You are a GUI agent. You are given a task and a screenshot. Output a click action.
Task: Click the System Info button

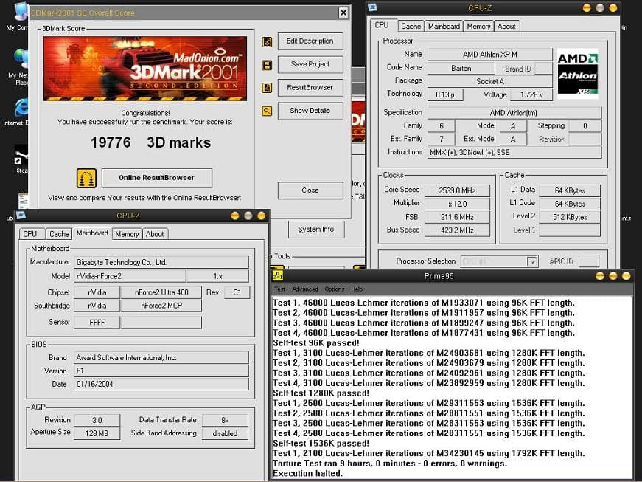coord(315,230)
